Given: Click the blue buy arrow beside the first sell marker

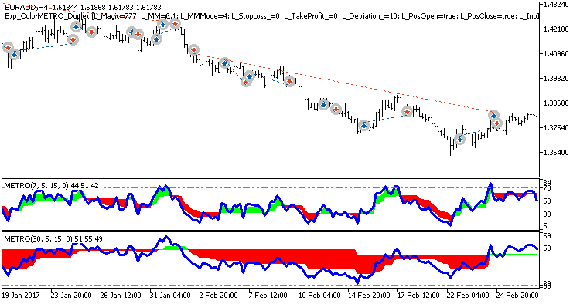Looking at the screenshot, I should point(14,55).
